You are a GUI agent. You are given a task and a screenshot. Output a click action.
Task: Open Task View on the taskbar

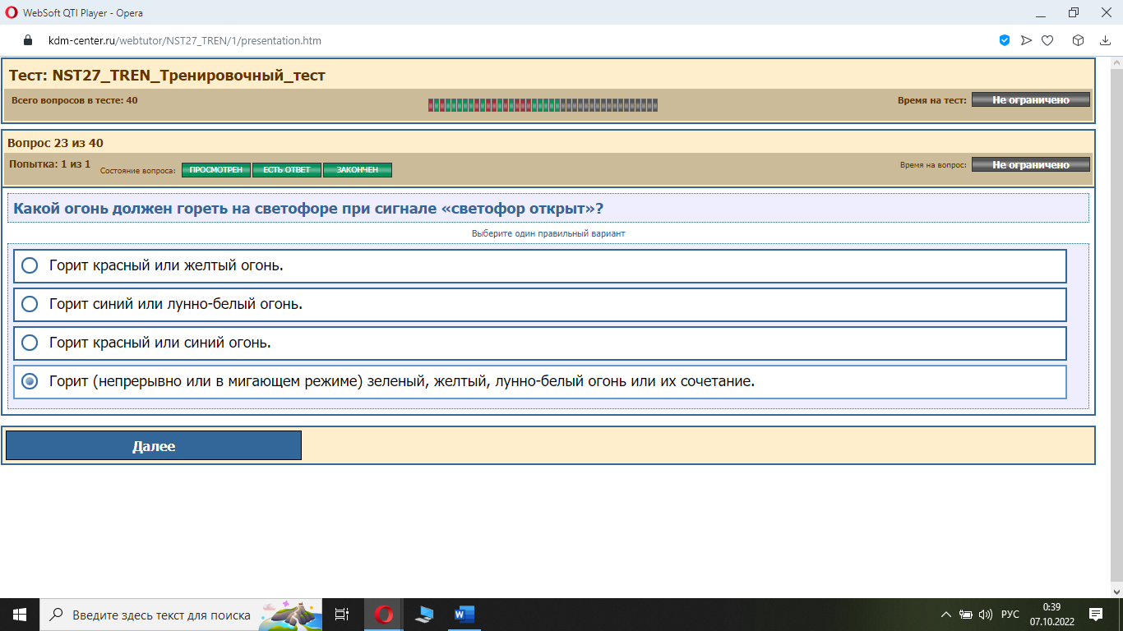click(x=343, y=615)
